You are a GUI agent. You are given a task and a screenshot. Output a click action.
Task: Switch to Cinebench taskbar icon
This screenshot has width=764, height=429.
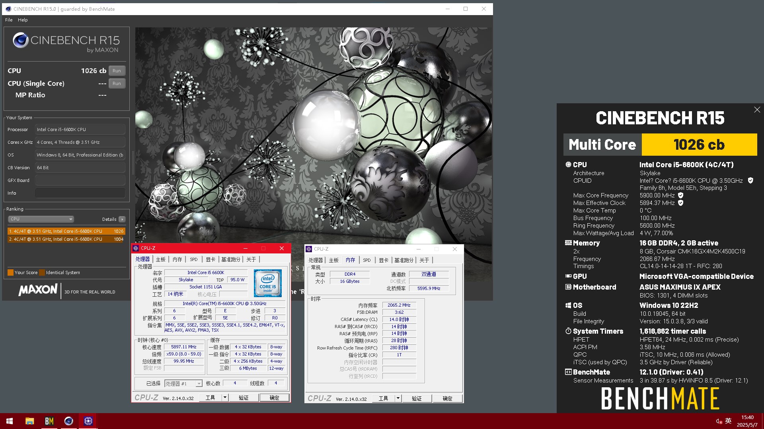pos(69,421)
